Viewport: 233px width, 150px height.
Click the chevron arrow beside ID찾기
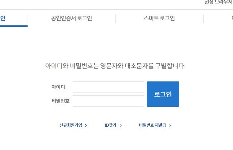tap(121, 126)
